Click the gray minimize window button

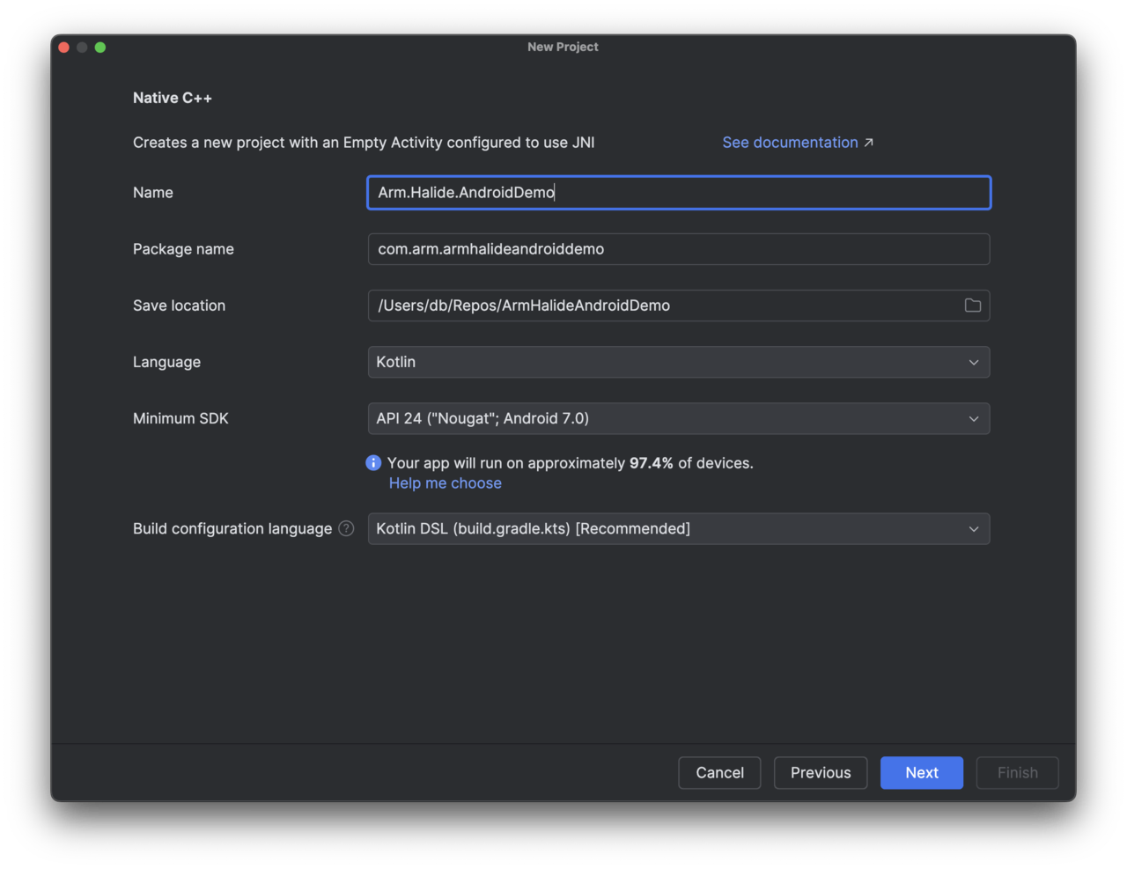coord(82,48)
